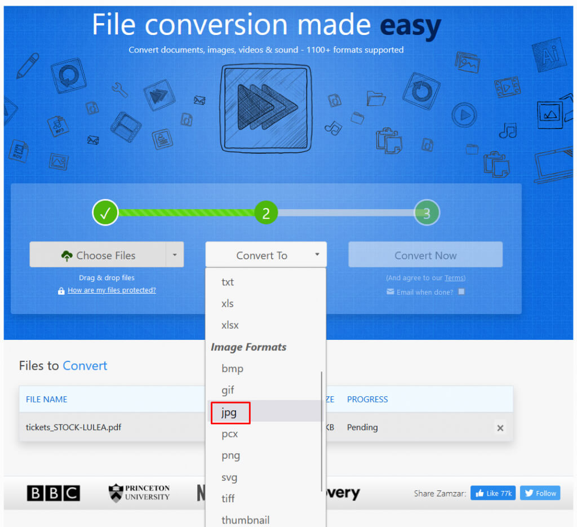Click the Drag & drop files text
Viewport: 577px width, 527px height.
(x=106, y=278)
